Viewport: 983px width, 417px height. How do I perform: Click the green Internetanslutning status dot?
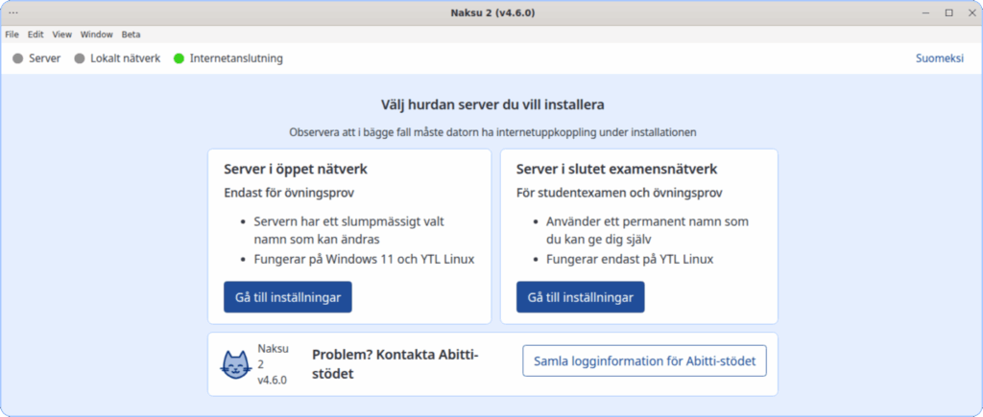click(x=179, y=58)
